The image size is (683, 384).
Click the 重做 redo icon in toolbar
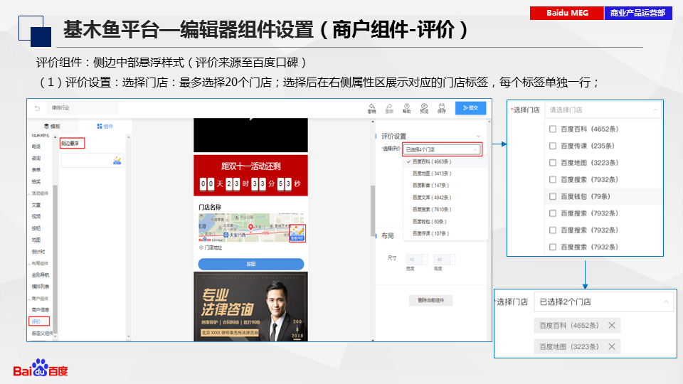point(389,108)
